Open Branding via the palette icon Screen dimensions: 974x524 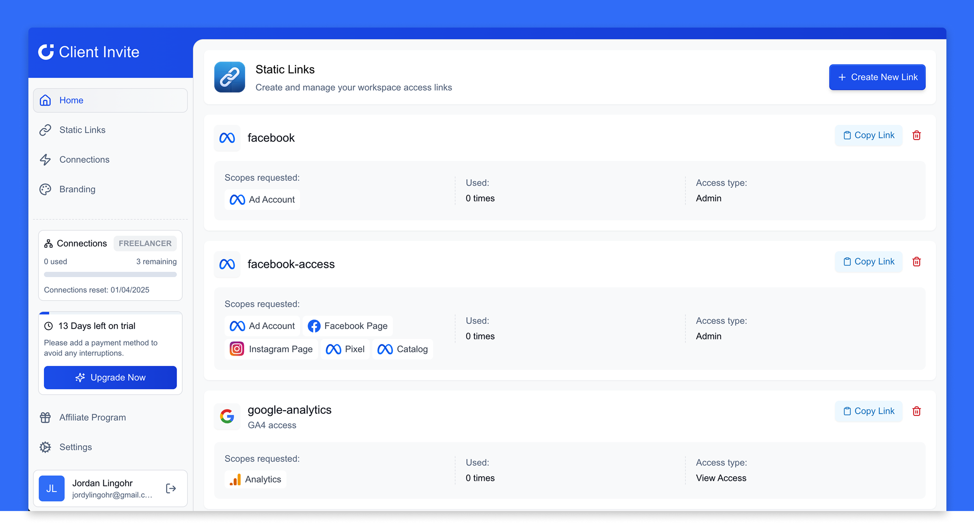click(45, 189)
